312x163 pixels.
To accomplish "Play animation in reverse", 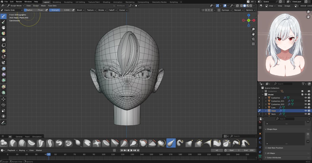I will [x=128, y=150].
